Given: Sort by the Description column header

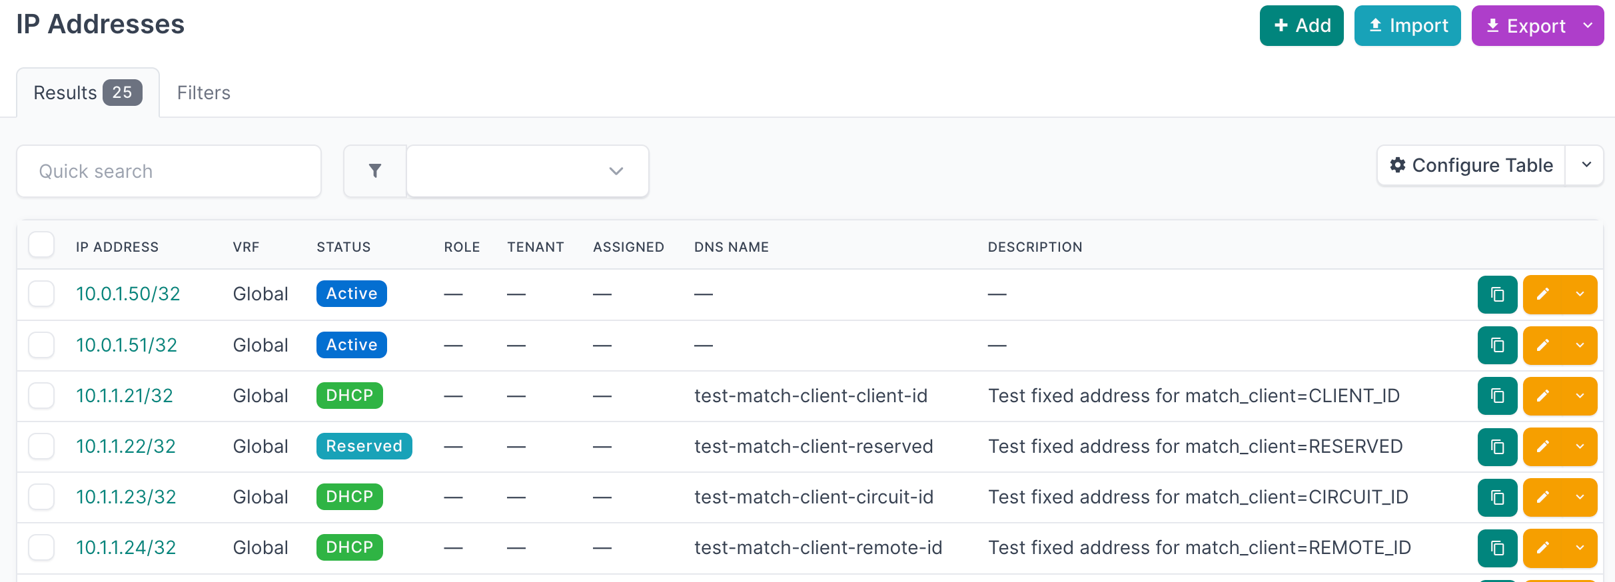Looking at the screenshot, I should 1035,247.
